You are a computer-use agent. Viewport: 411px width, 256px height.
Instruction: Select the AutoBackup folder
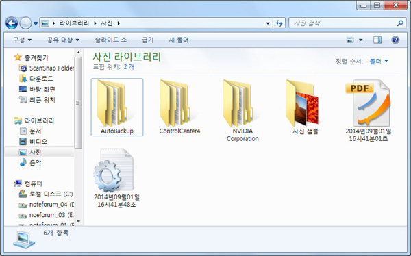coord(117,107)
